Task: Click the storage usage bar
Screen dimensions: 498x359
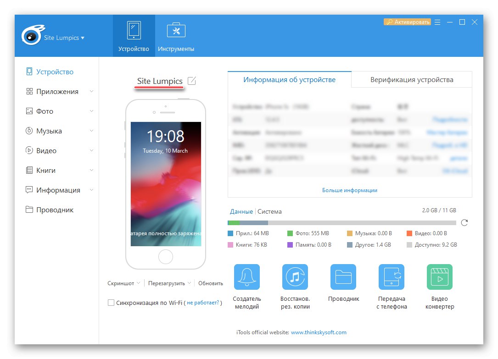Action: tap(342, 223)
